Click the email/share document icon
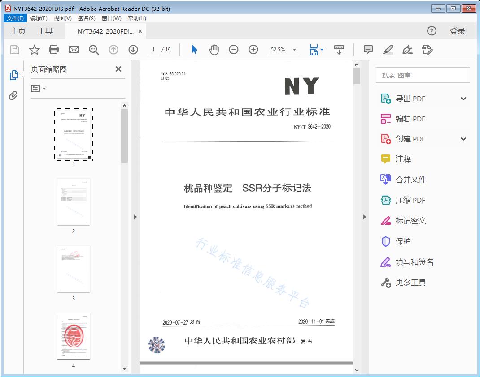 coord(74,50)
